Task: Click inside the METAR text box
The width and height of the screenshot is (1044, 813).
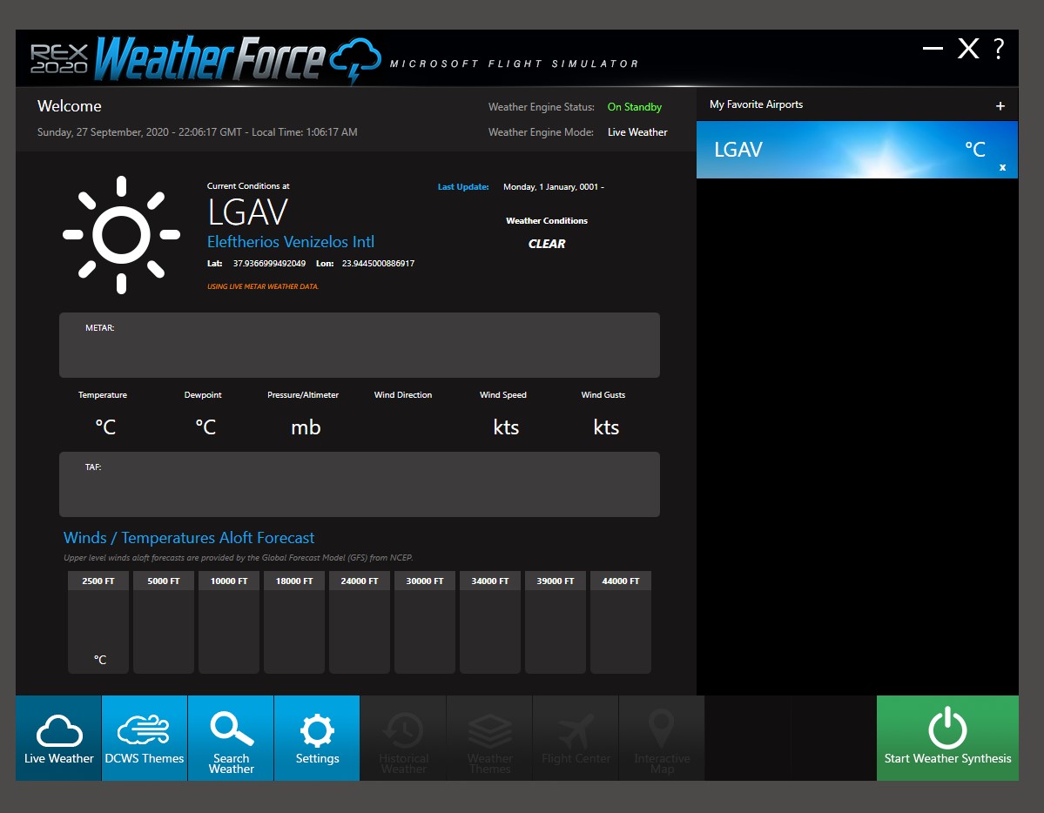Action: [x=359, y=346]
